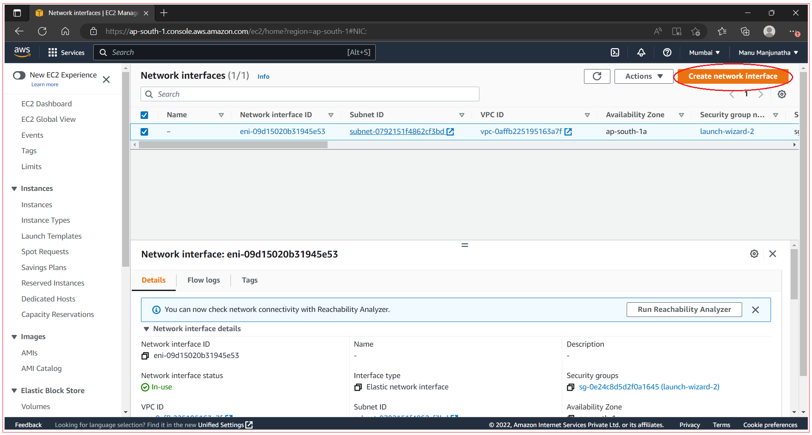Copy the security group ID

pos(570,387)
